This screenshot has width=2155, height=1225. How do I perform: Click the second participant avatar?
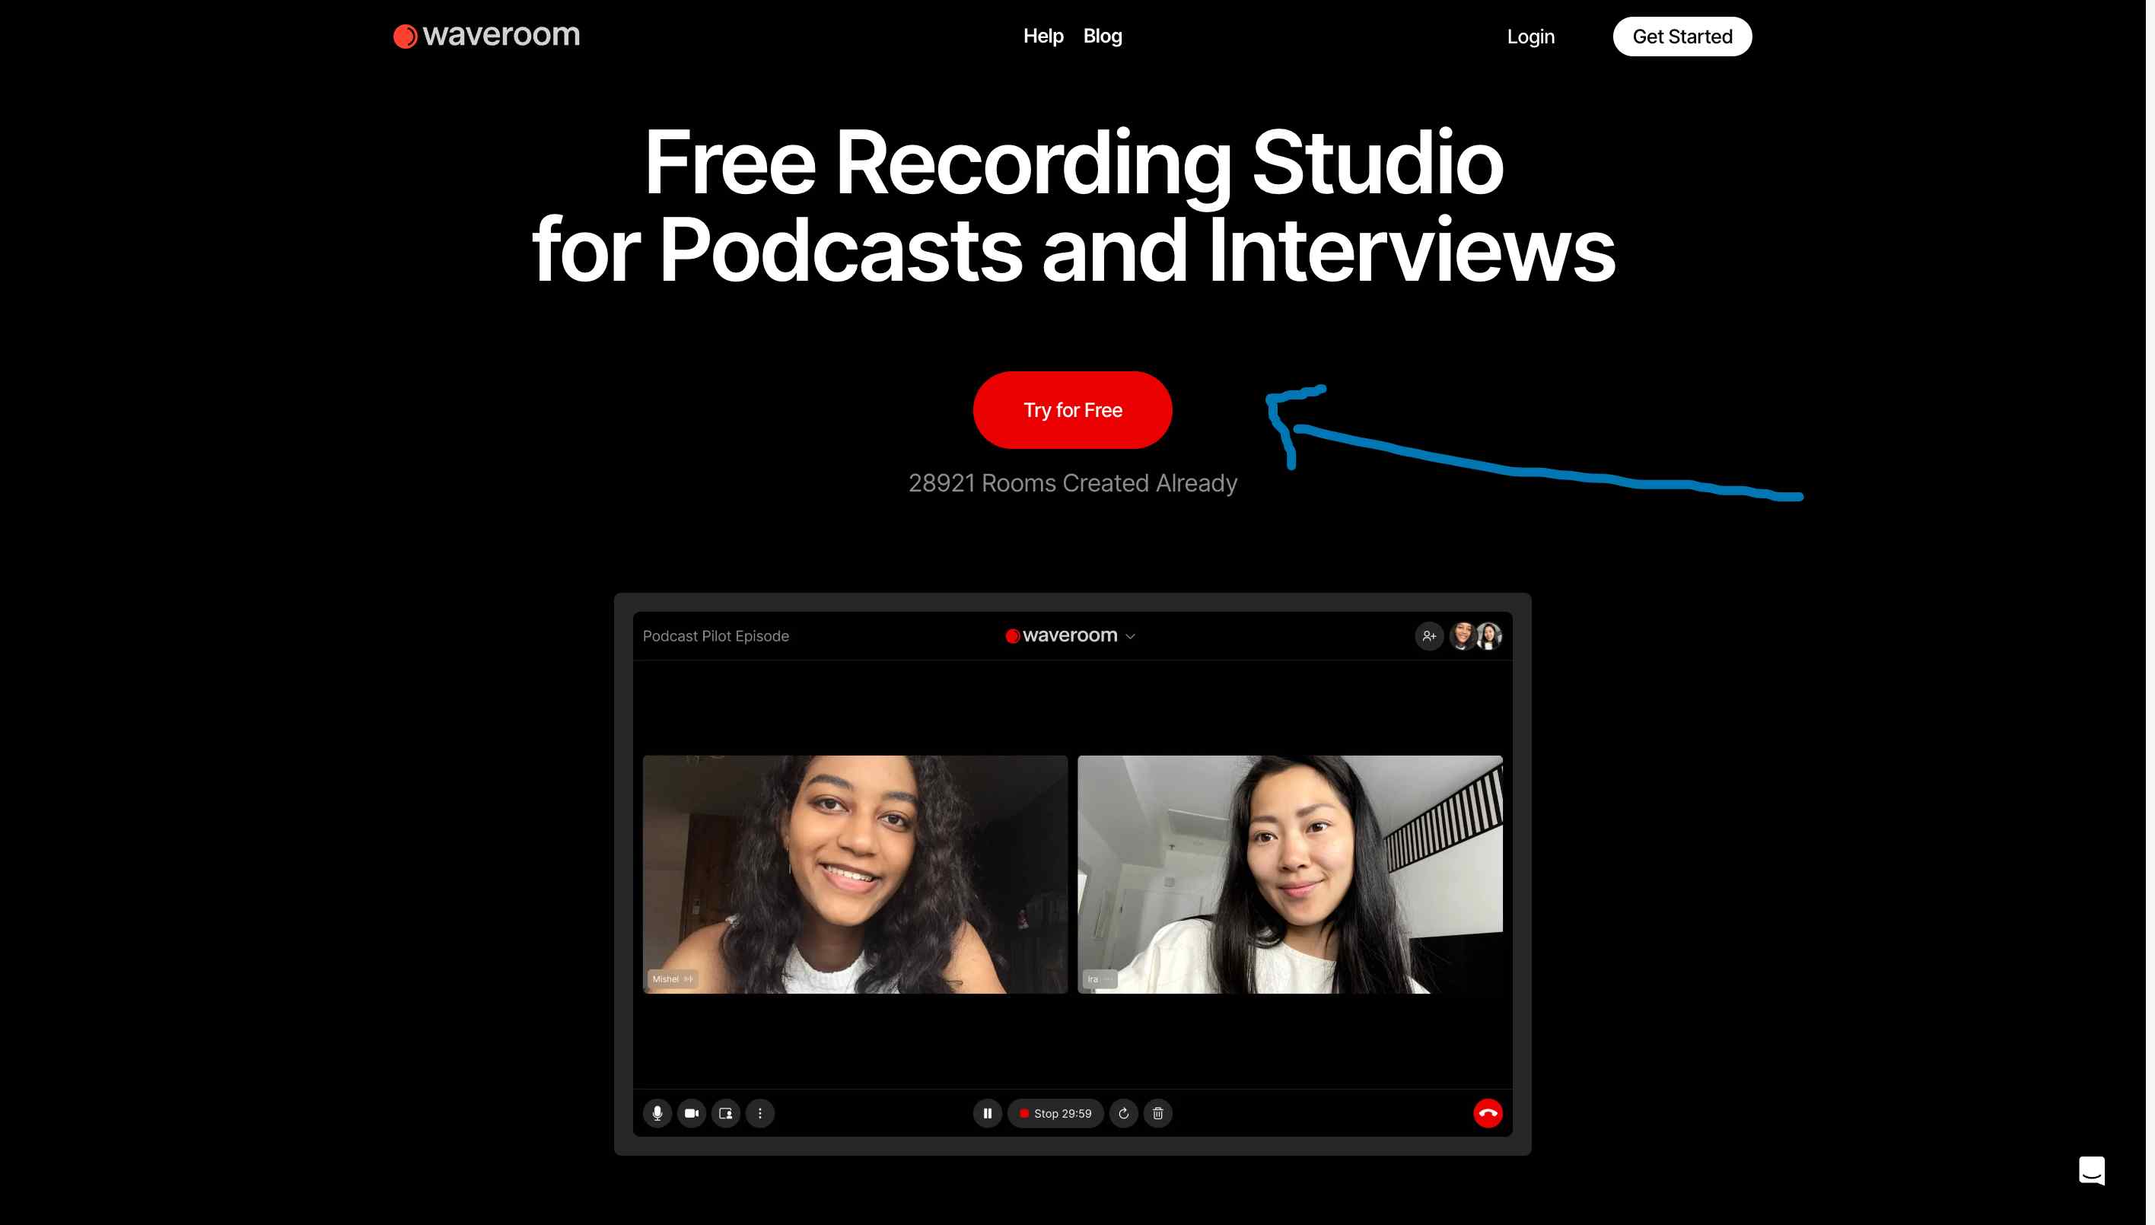pos(1488,636)
